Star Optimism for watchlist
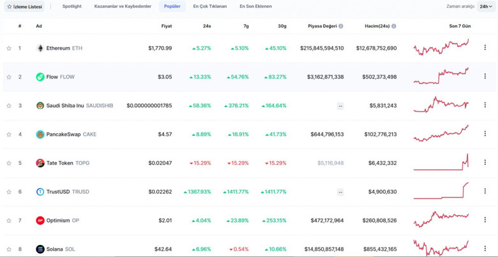 click(9, 221)
